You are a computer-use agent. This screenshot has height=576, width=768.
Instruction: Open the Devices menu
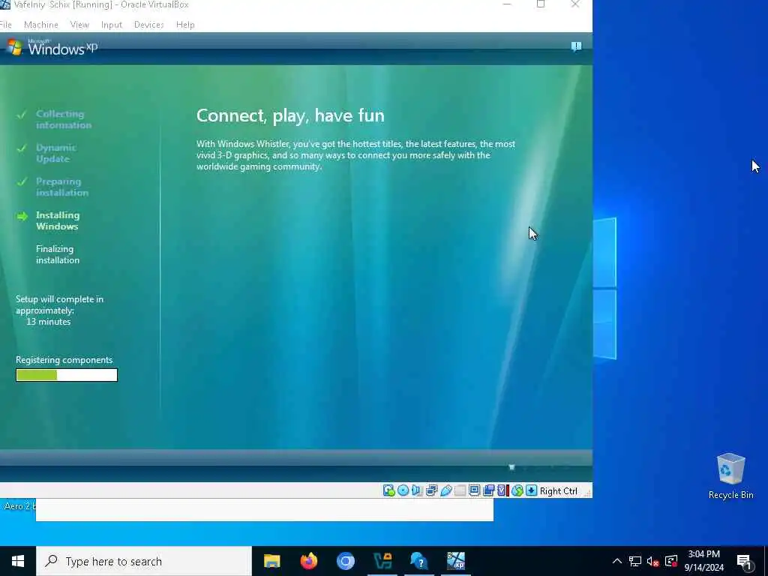coord(149,25)
